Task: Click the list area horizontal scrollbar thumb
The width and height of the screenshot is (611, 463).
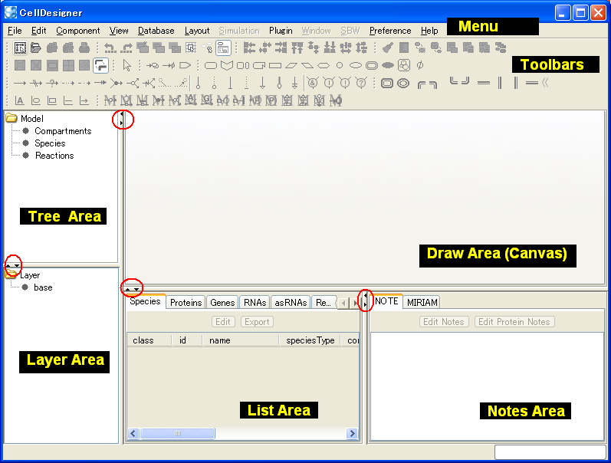Action: click(178, 433)
